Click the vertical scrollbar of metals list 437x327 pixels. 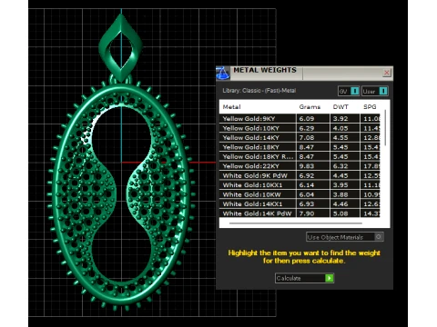coord(385,128)
